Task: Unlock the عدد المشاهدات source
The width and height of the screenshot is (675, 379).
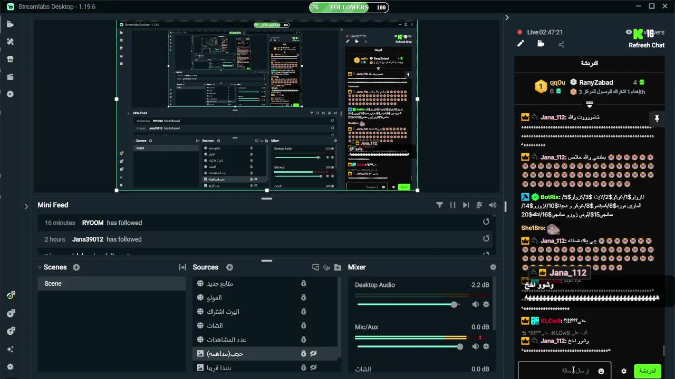Action: pos(304,340)
